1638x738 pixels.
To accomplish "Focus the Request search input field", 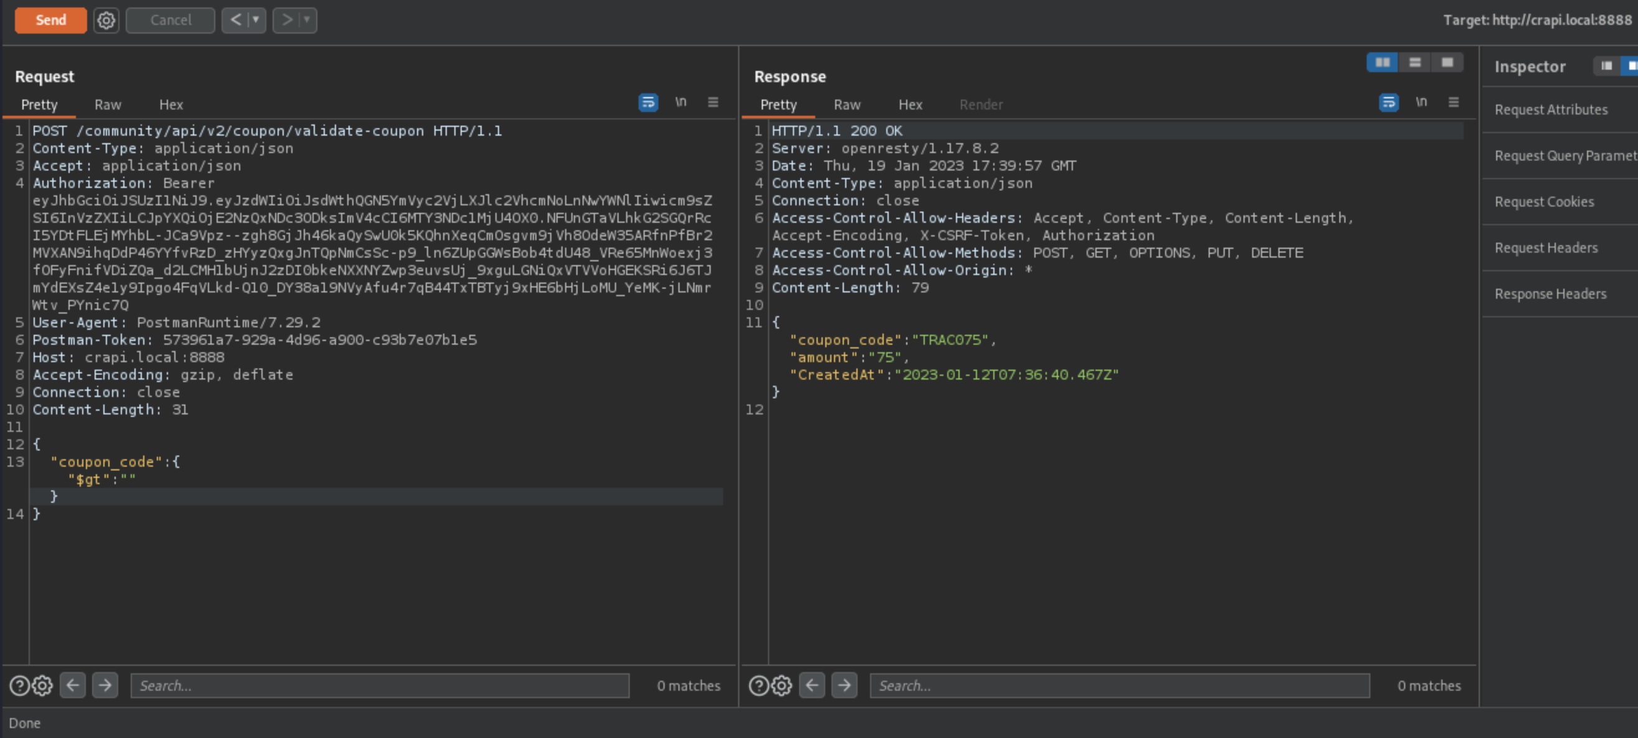I will pyautogui.click(x=380, y=685).
